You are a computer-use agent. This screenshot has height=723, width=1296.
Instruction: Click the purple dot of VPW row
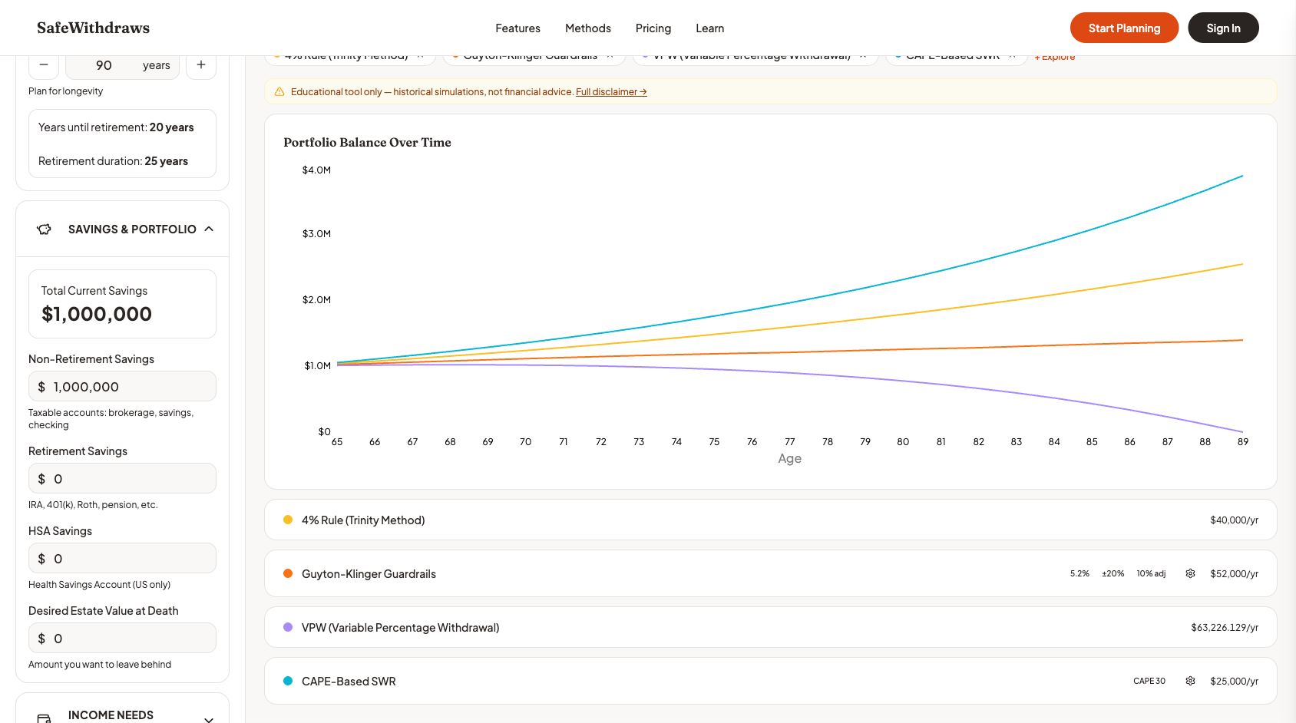(x=288, y=627)
